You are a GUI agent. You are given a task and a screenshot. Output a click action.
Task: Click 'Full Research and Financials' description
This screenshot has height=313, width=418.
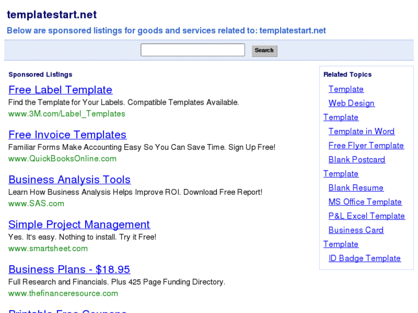(117, 282)
